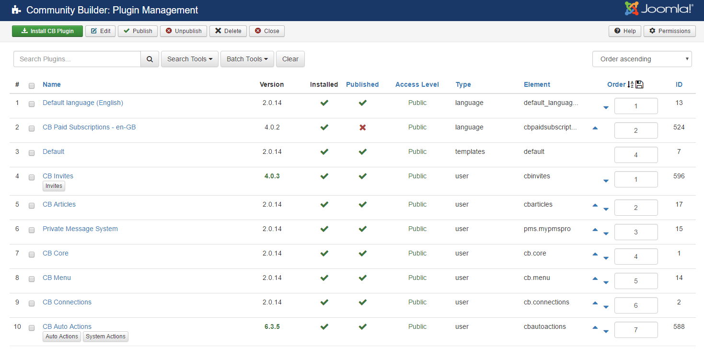This screenshot has height=349, width=704.
Task: Check the CB Menu row checkbox
Action: 32,279
